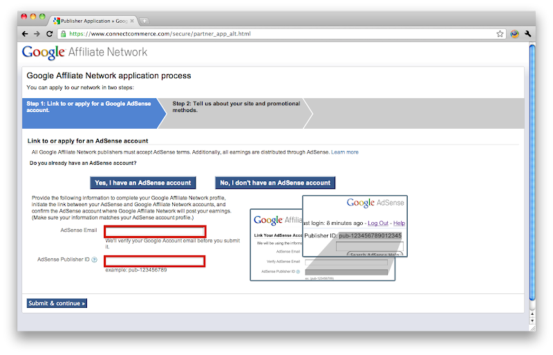Go back with the browser back arrow

coord(25,34)
